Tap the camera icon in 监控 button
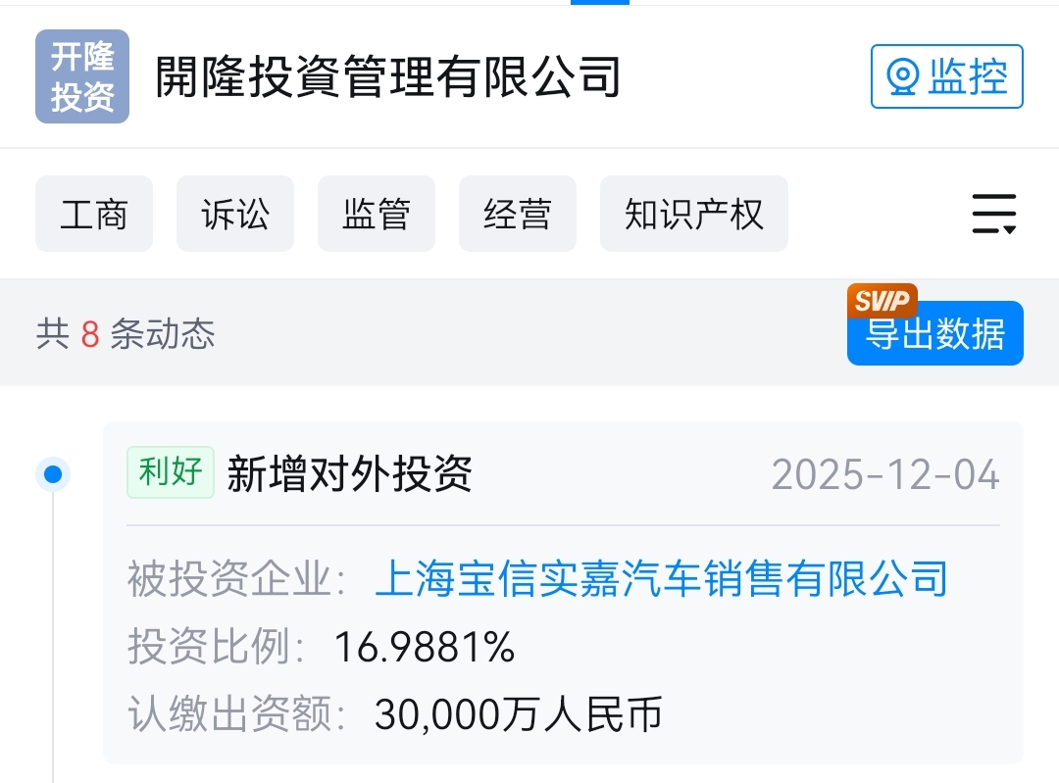This screenshot has width=1059, height=783. (902, 76)
